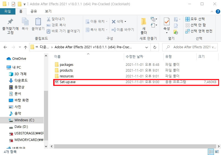This screenshot has width=221, height=155.
Task: Click quick access new folder icon
Action: click(19, 4)
